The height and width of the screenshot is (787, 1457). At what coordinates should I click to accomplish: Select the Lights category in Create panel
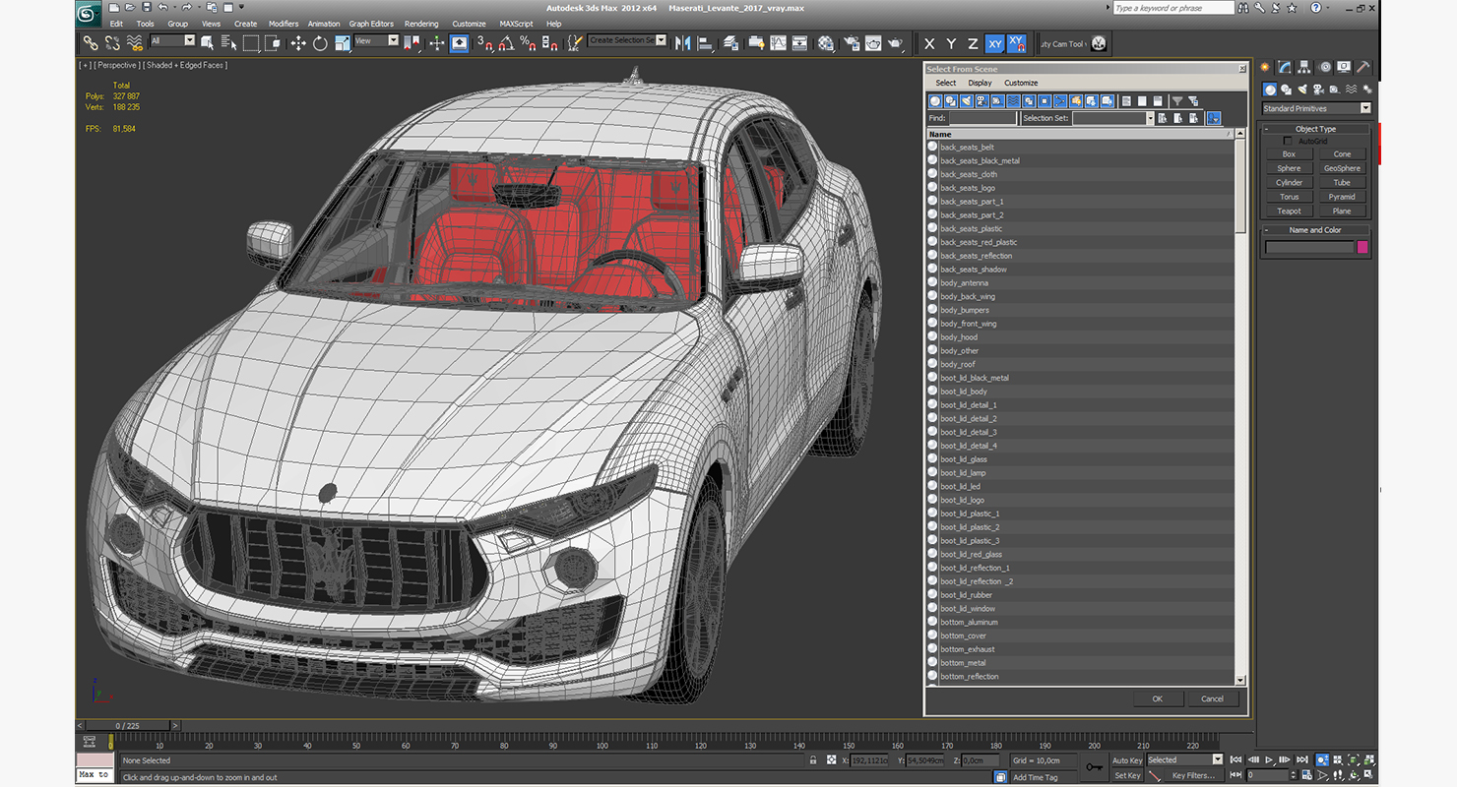click(x=1302, y=90)
